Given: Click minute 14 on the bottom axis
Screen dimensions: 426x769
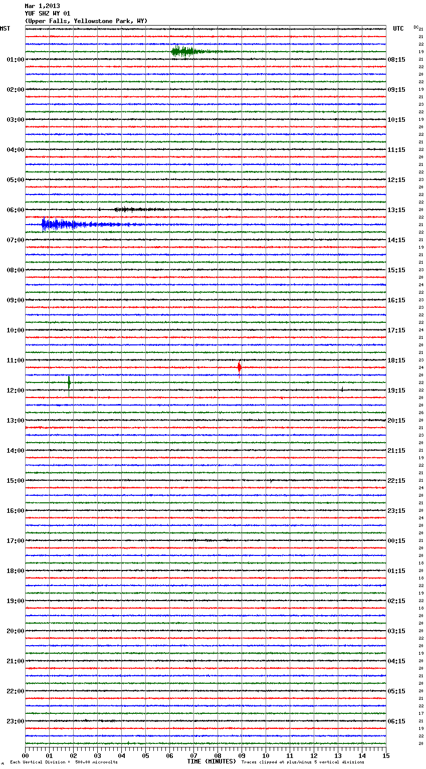Looking at the screenshot, I should tap(362, 755).
